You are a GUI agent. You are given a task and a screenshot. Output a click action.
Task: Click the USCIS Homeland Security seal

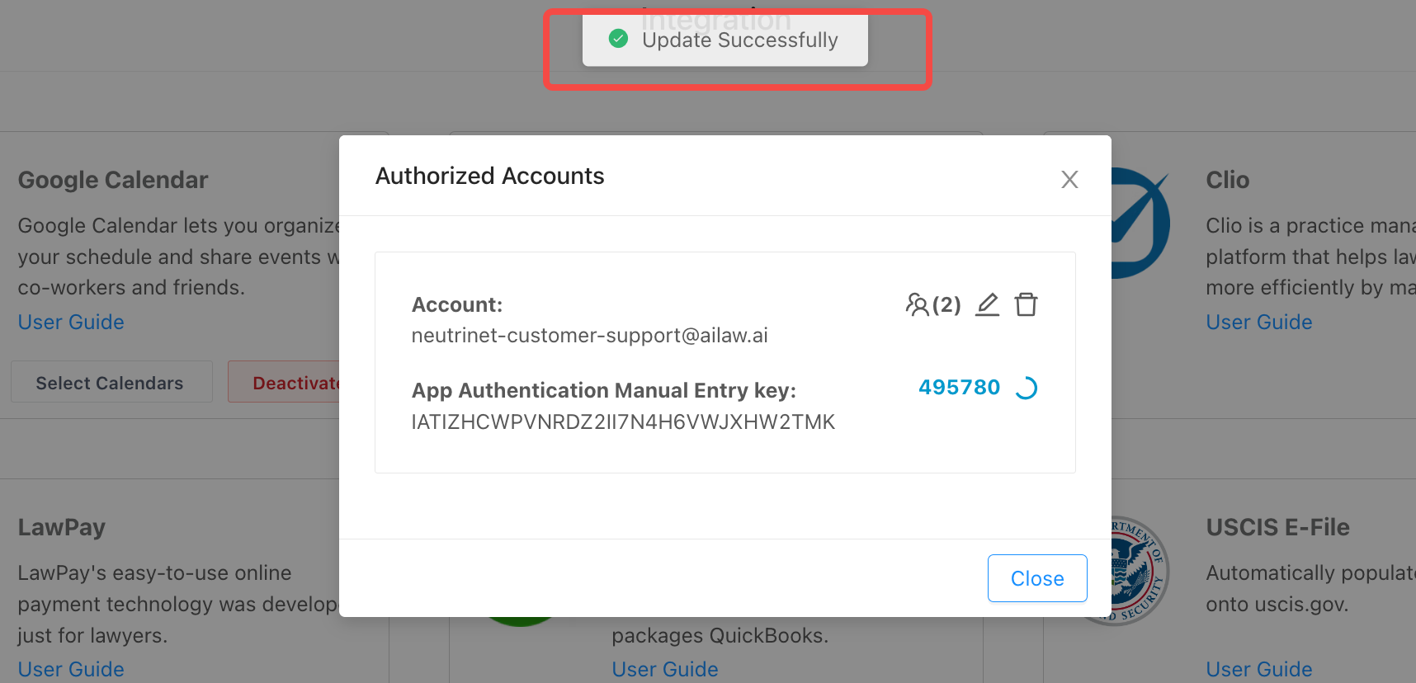[x=1140, y=571]
